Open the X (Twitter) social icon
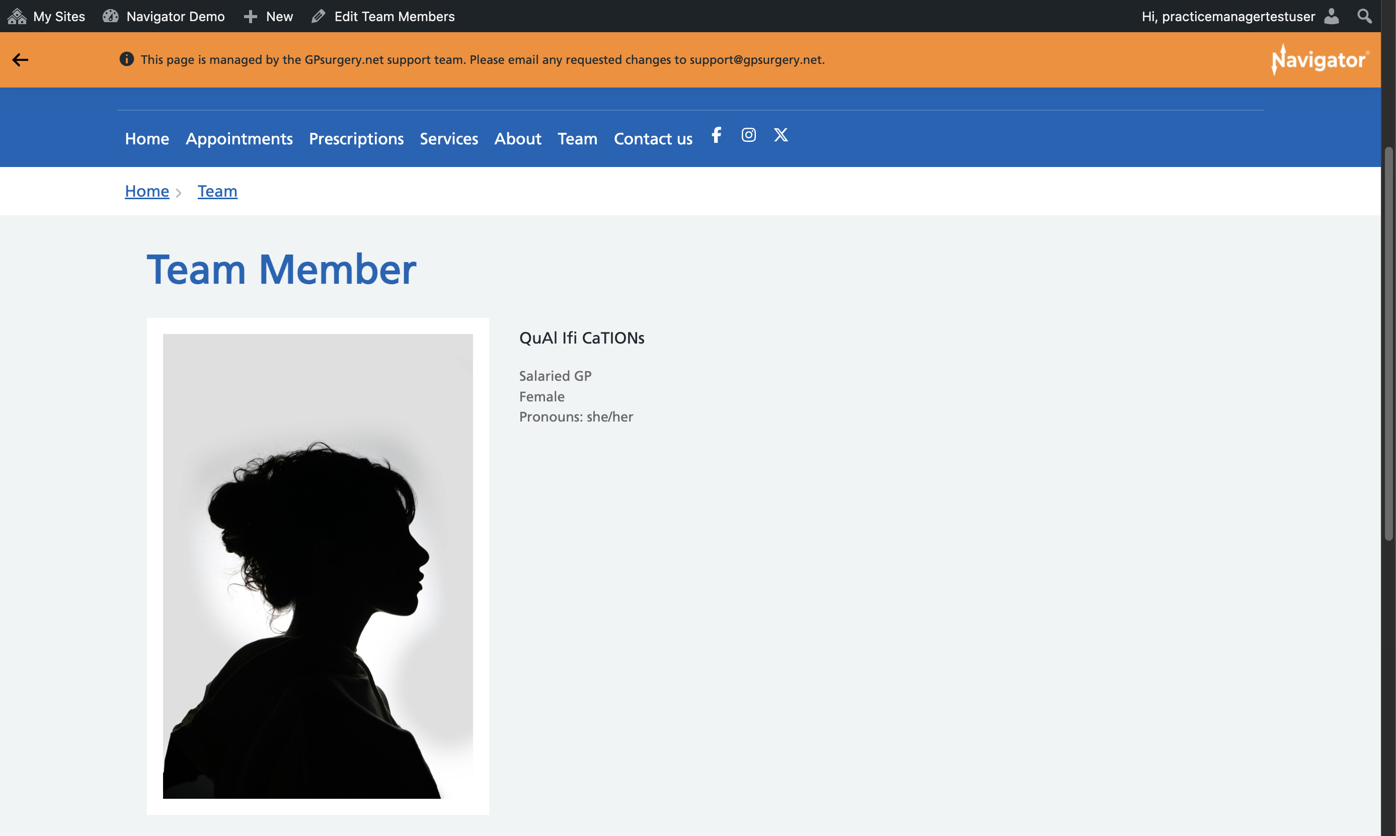1396x836 pixels. click(781, 135)
